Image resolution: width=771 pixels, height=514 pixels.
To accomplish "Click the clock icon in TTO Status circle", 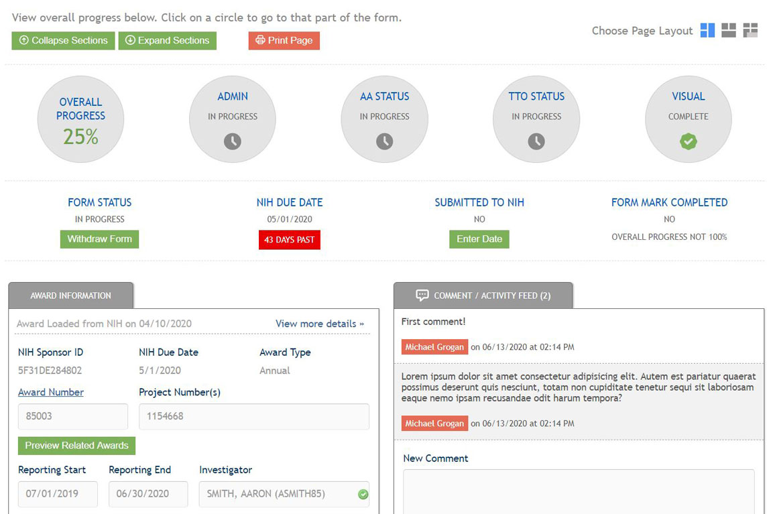I will 536,141.
